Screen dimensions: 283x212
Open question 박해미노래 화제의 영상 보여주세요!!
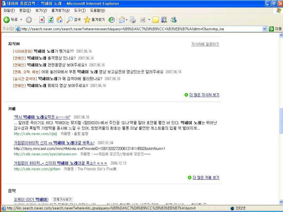(57, 86)
